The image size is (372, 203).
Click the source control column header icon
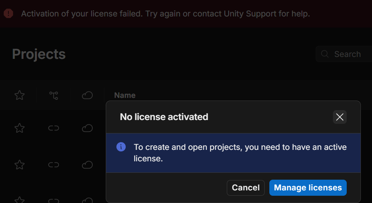[x=54, y=95]
